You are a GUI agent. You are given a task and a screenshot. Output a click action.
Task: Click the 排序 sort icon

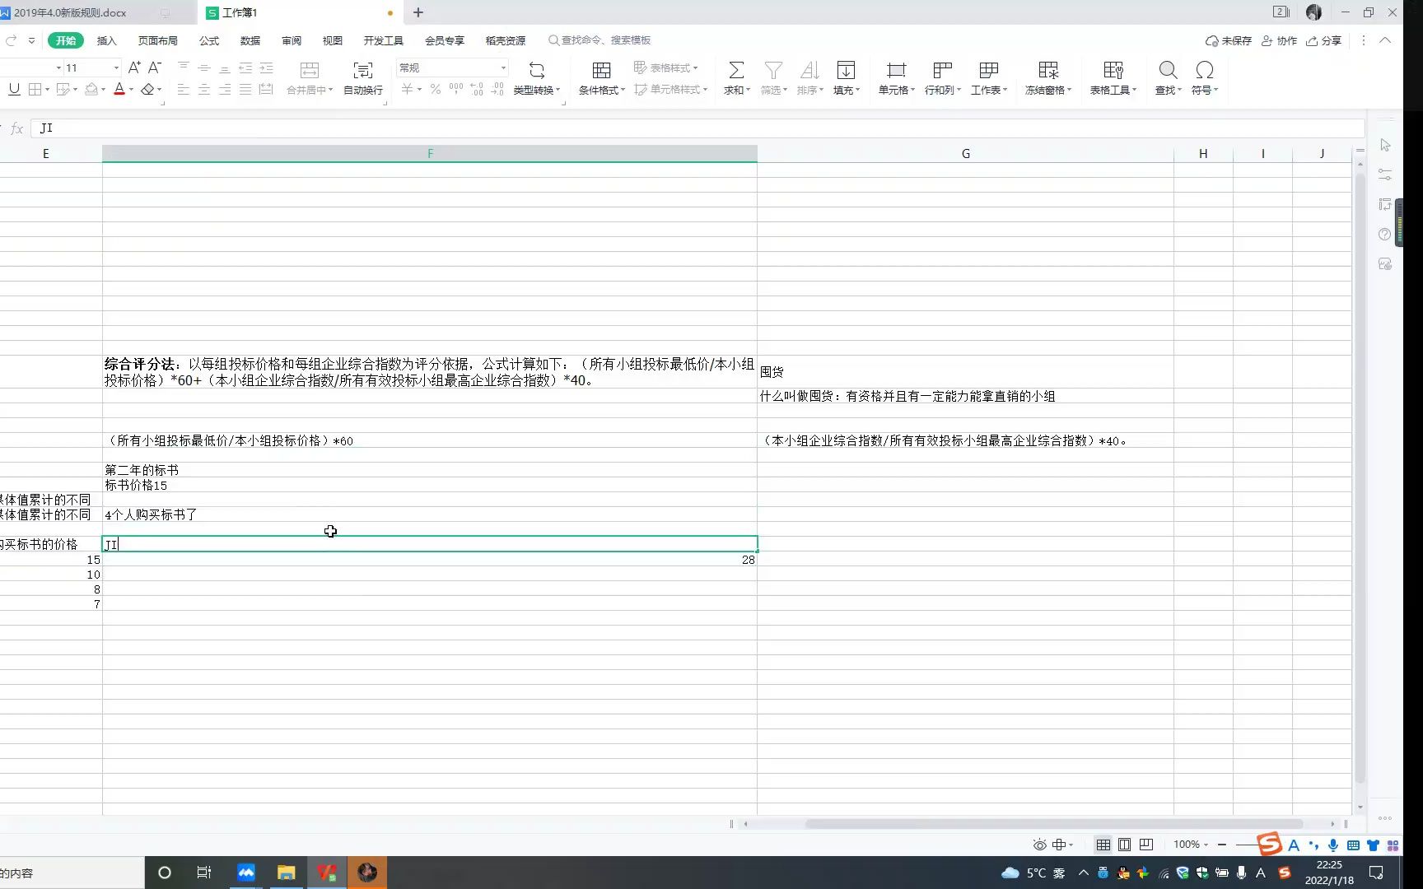point(809,71)
